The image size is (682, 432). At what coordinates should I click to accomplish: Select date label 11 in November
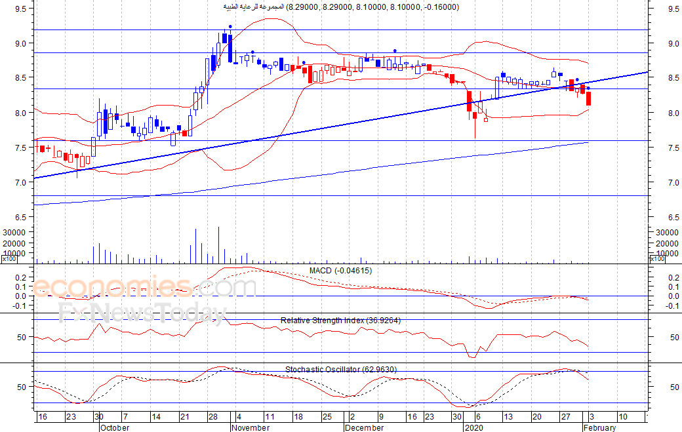[270, 417]
